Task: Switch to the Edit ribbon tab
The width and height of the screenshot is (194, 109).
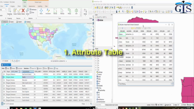Action: click(x=7, y=6)
